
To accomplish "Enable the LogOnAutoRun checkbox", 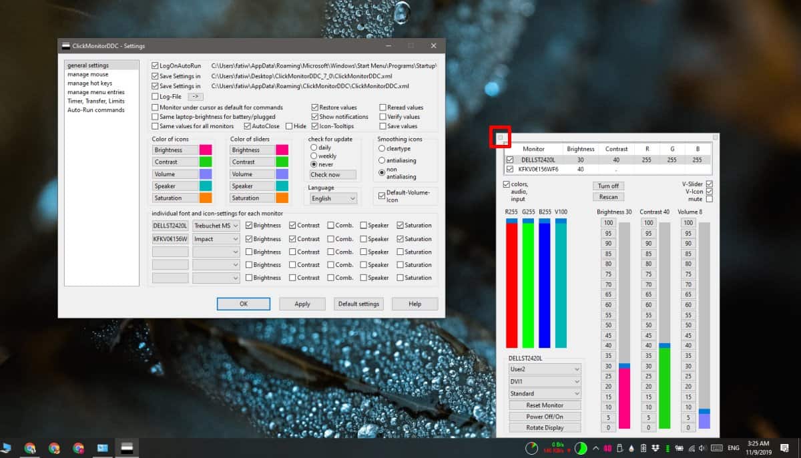I will (155, 65).
